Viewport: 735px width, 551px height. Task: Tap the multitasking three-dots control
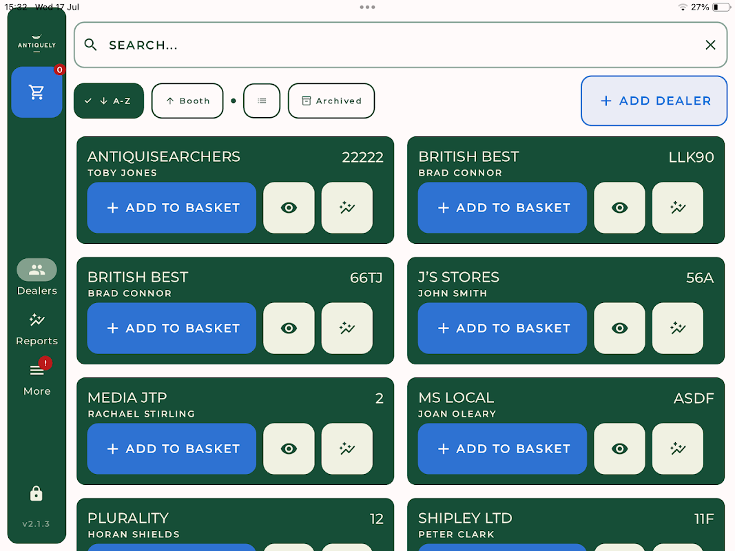click(x=368, y=7)
